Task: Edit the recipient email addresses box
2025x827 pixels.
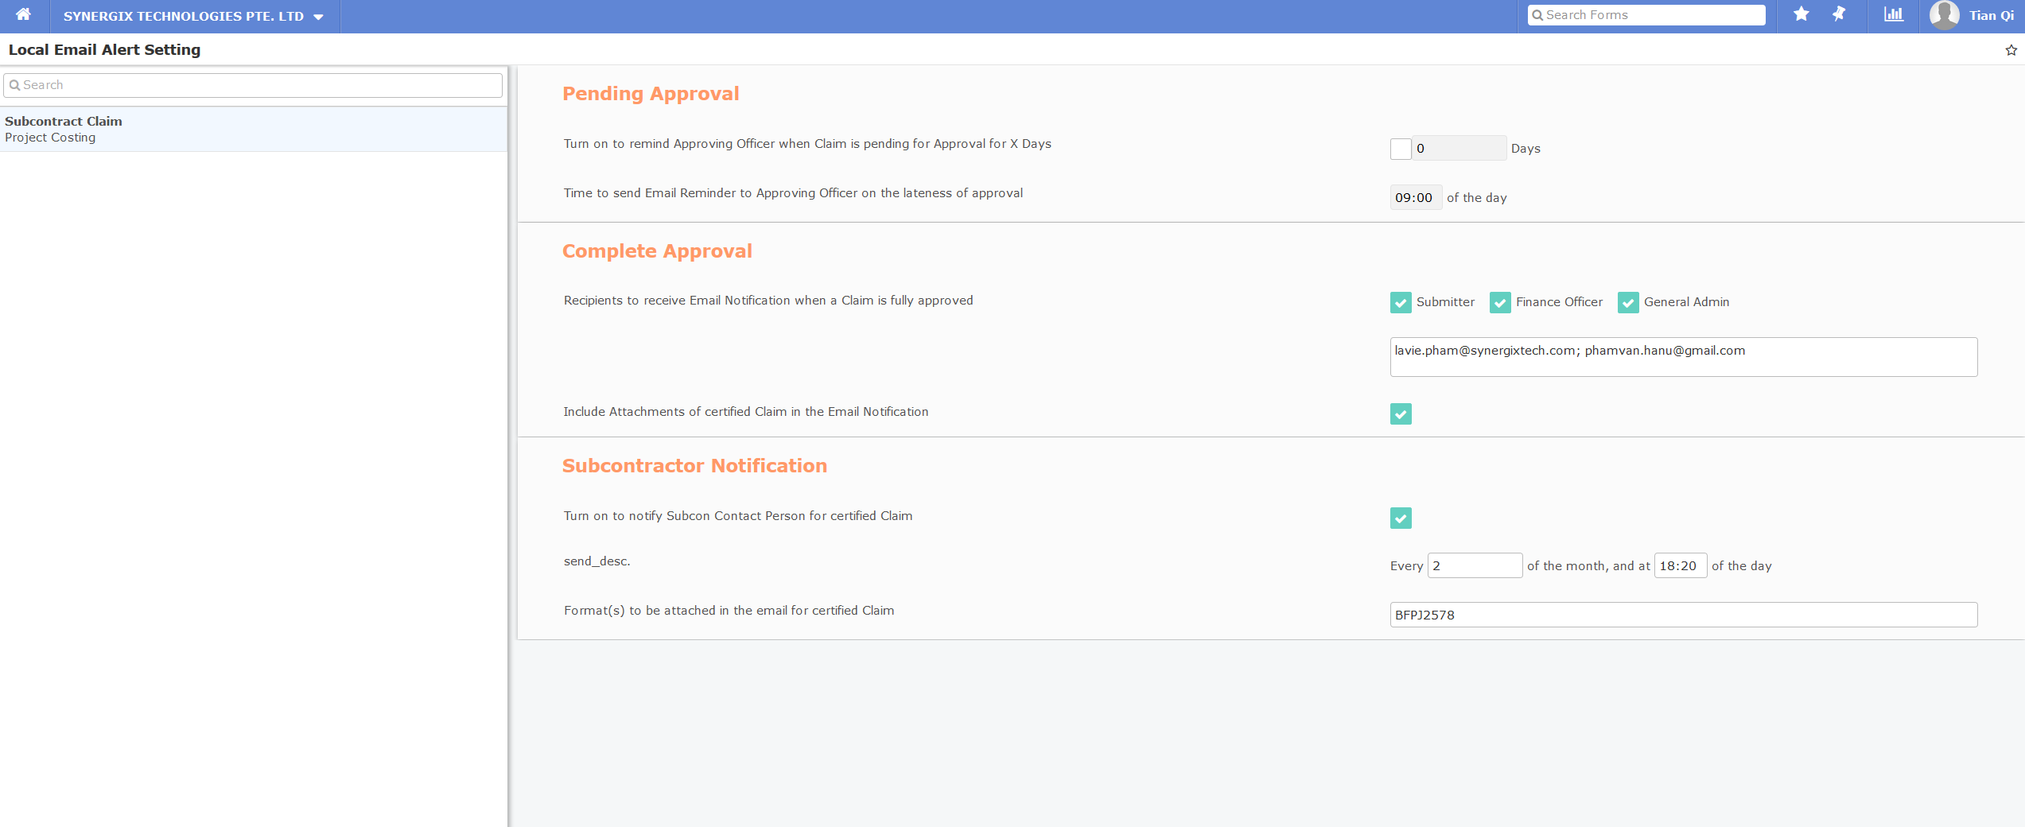Action: coord(1682,357)
